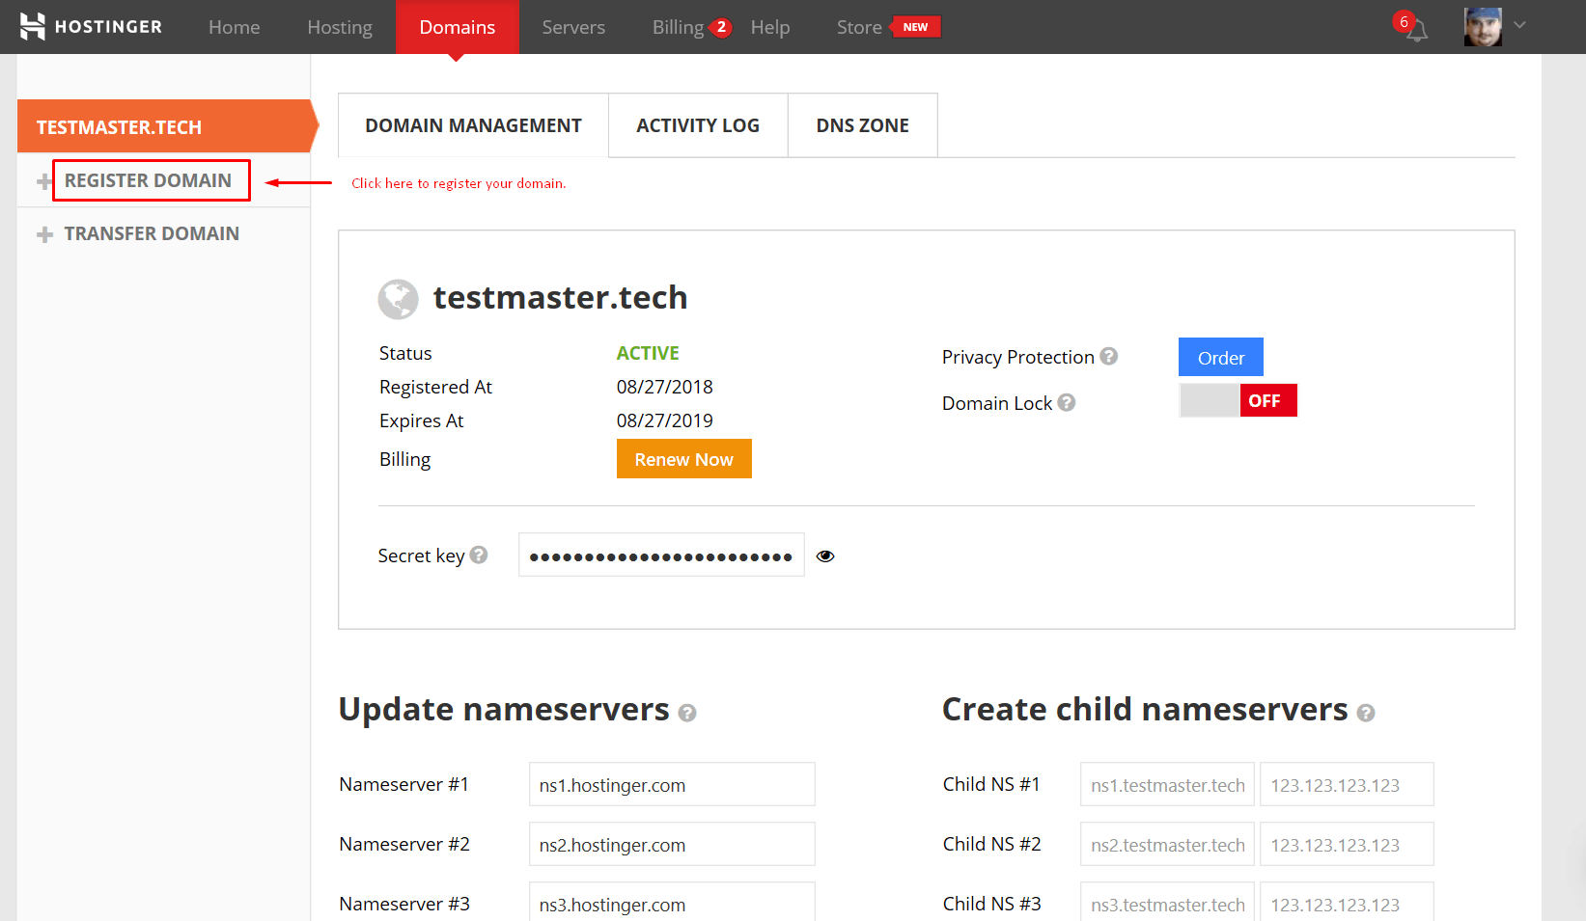Viewport: 1586px width, 921px height.
Task: Open the Activity Log tab
Action: click(x=698, y=125)
